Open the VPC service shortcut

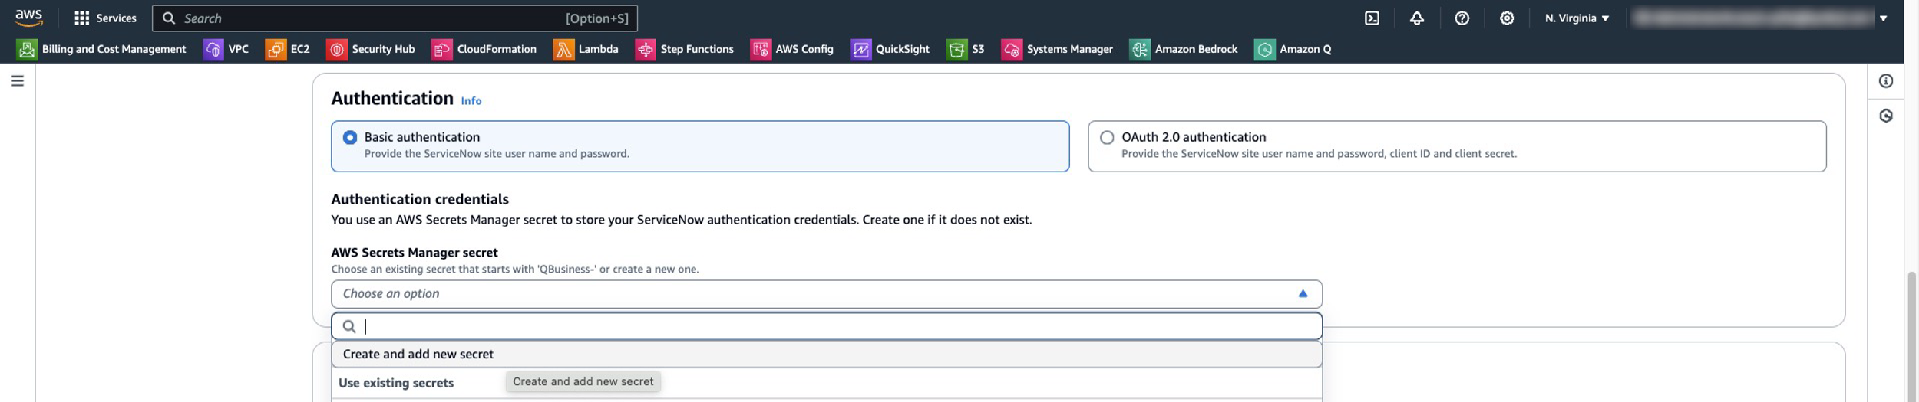click(x=226, y=49)
